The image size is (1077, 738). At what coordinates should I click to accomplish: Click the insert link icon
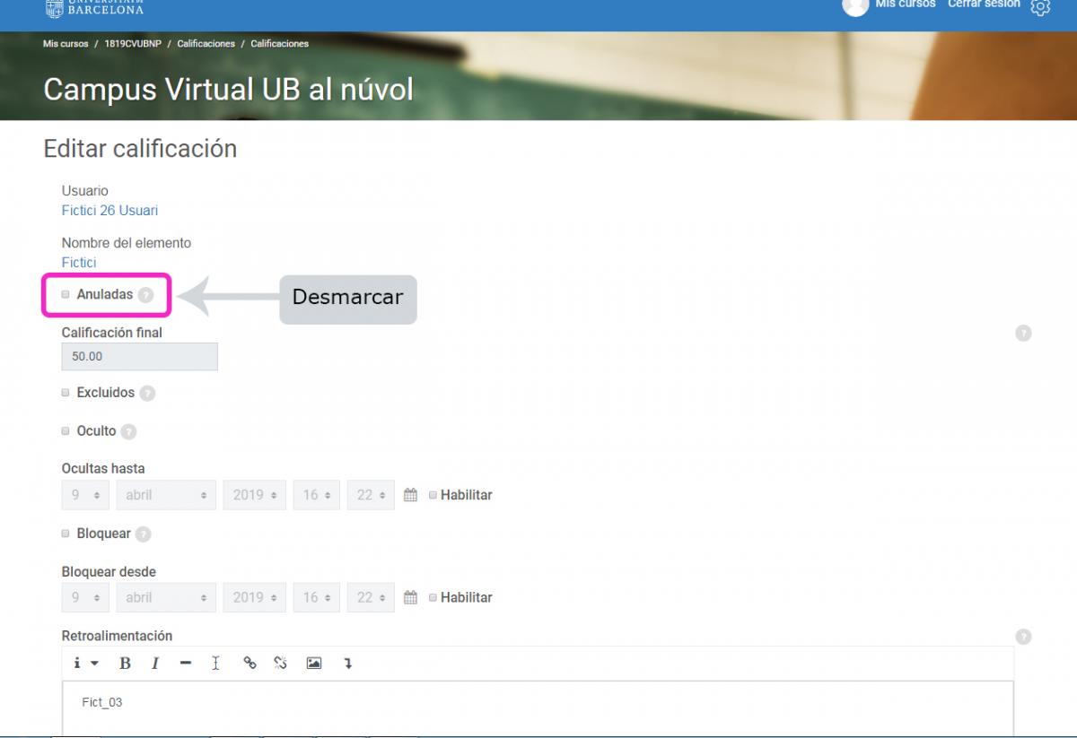coord(250,664)
